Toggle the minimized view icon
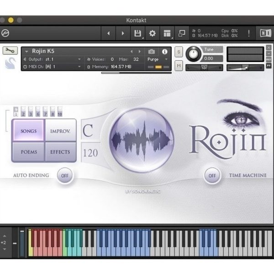Screen dimensions: 274x274 click(182, 33)
